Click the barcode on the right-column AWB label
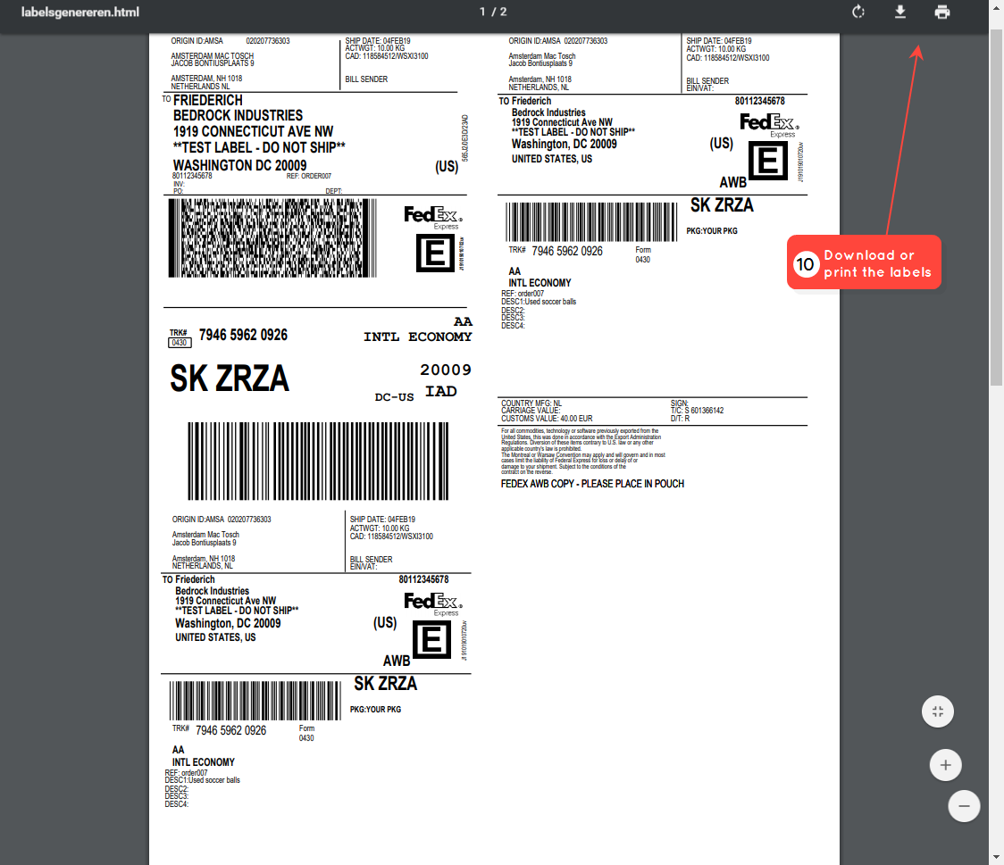1004x865 pixels. pyautogui.click(x=591, y=222)
